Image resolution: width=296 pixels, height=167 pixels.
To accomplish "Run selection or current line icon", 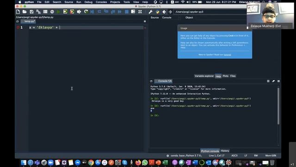I will (x=79, y=12).
